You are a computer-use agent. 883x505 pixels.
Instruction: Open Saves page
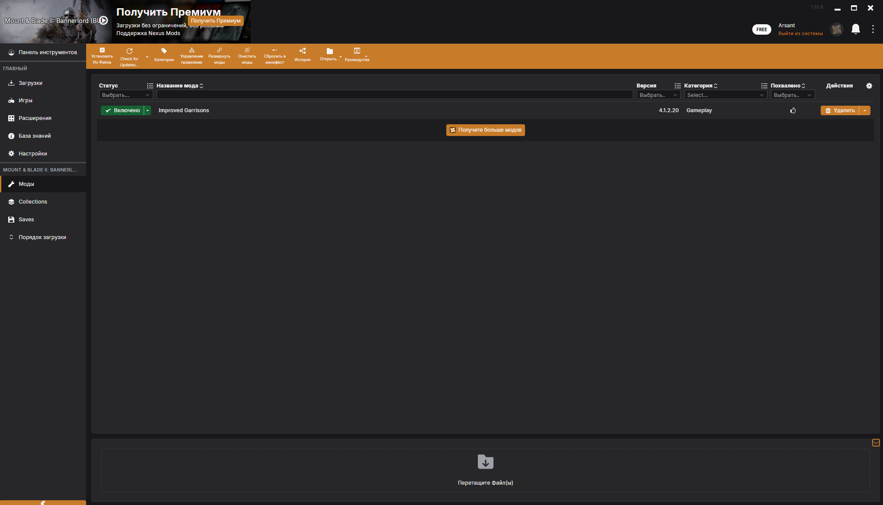pos(43,220)
